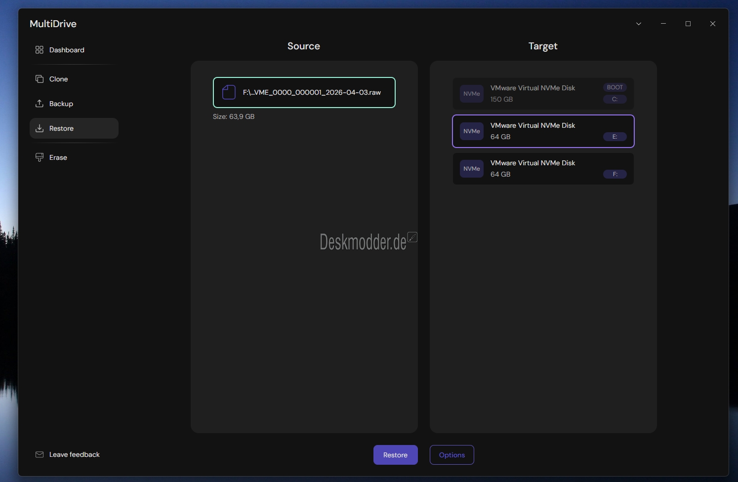Select the 64 GB F: target disk
Image resolution: width=738 pixels, height=482 pixels.
(543, 169)
